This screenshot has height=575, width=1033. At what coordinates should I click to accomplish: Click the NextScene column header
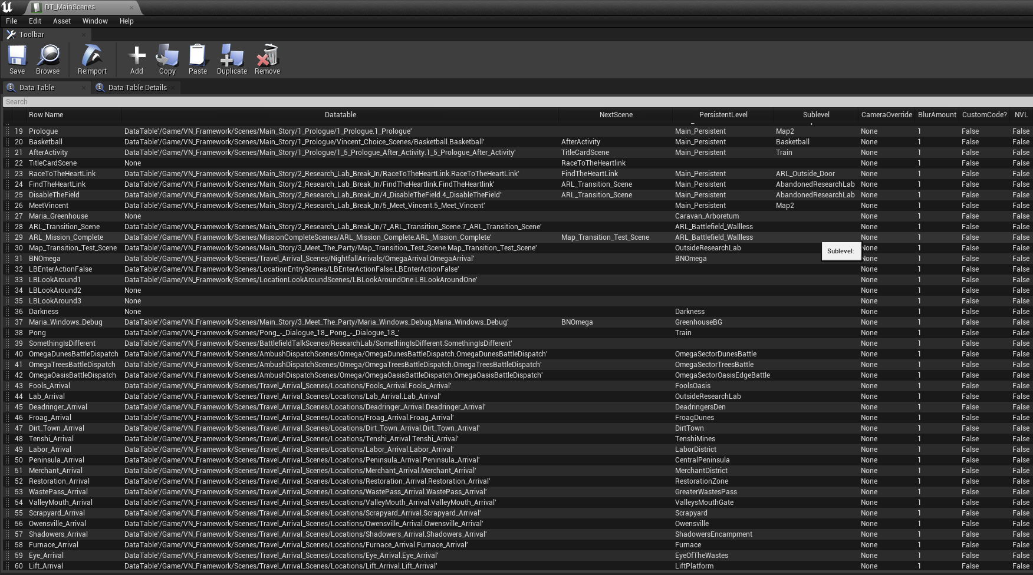616,114
